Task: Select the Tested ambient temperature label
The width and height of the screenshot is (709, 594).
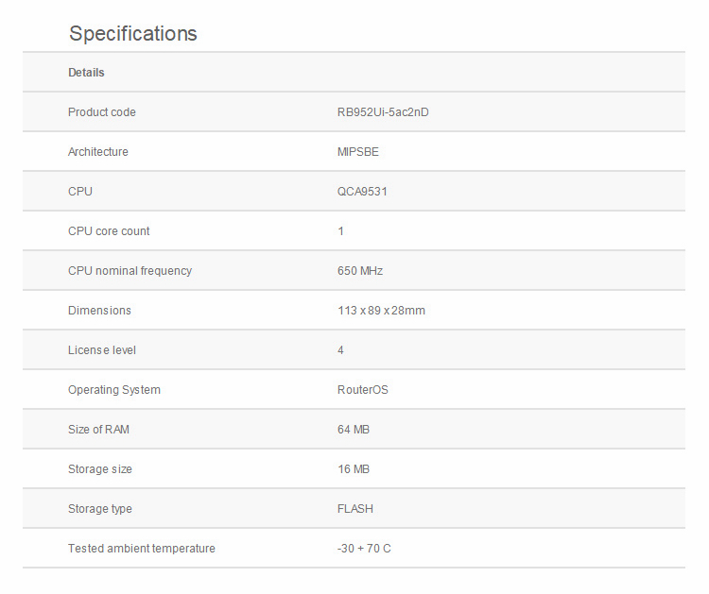Action: (x=142, y=549)
